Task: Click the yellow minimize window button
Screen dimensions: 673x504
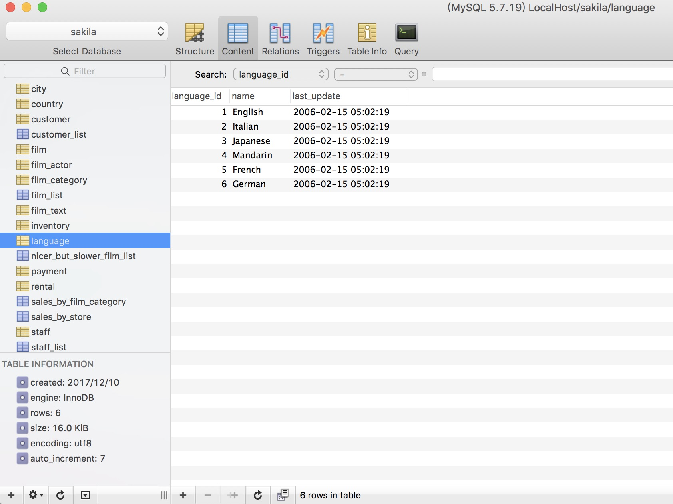Action: [x=26, y=7]
